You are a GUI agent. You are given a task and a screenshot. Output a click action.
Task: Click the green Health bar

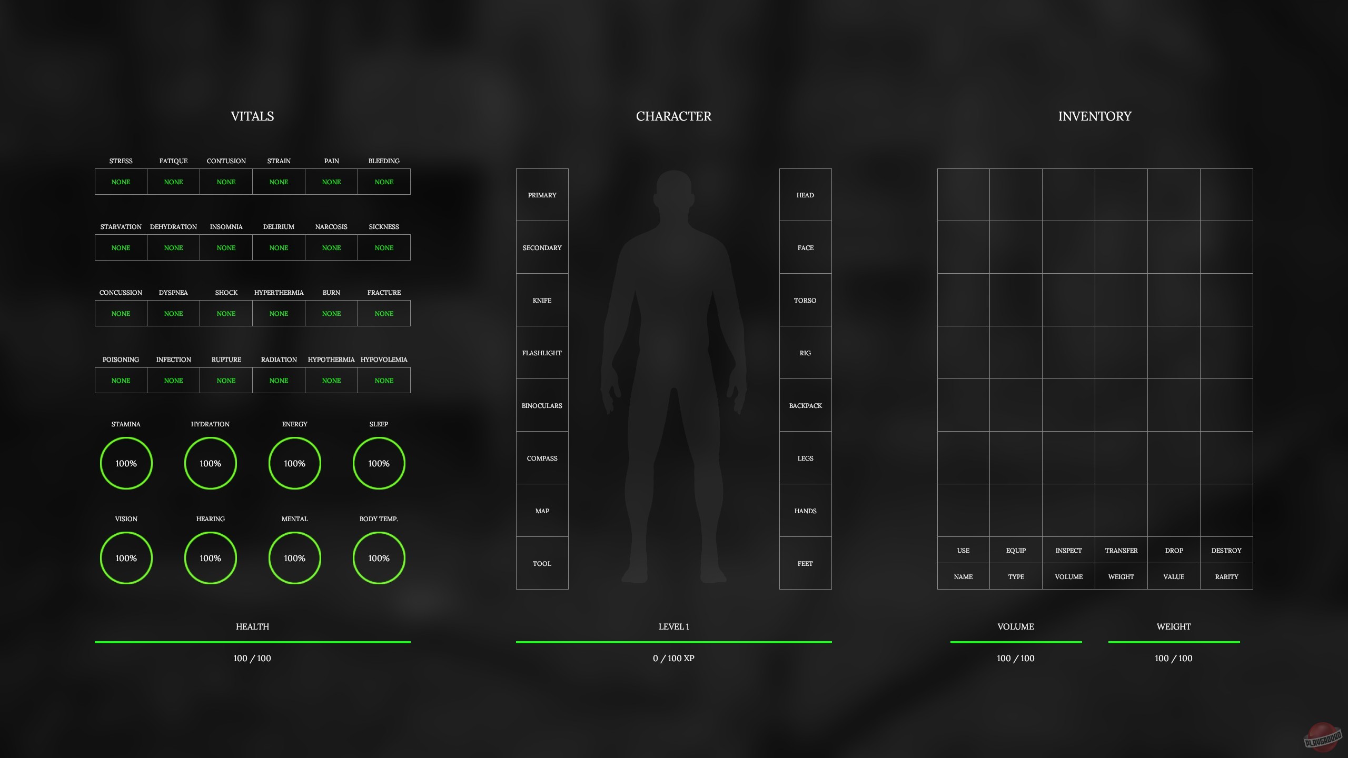tap(252, 642)
